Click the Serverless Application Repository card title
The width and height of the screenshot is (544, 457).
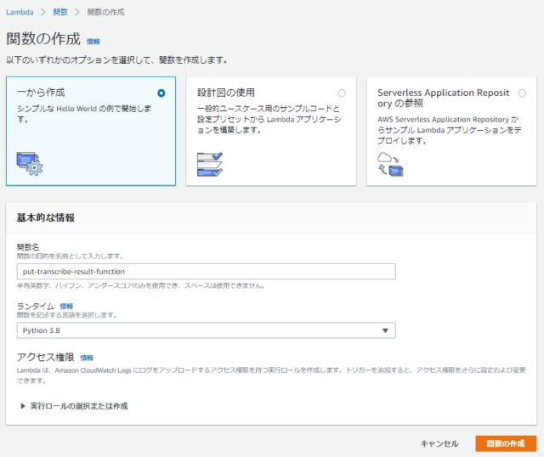click(x=444, y=98)
